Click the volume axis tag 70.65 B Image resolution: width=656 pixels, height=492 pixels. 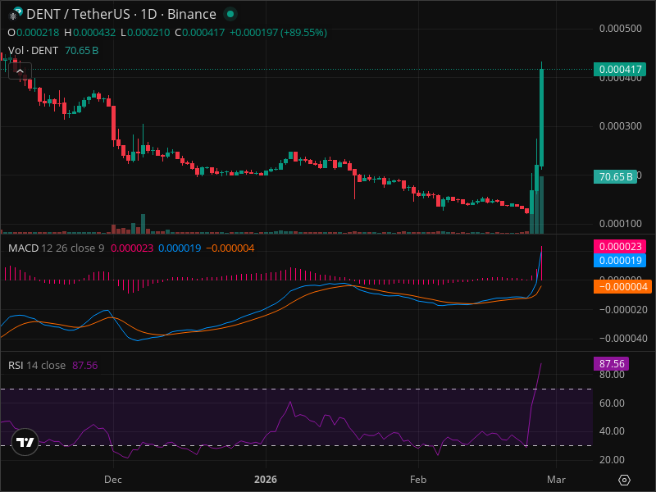point(615,176)
